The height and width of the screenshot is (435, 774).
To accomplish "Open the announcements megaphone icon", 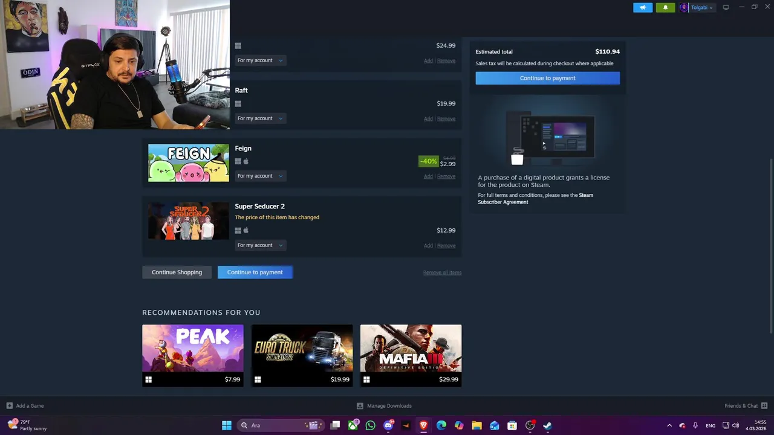I will pyautogui.click(x=643, y=7).
